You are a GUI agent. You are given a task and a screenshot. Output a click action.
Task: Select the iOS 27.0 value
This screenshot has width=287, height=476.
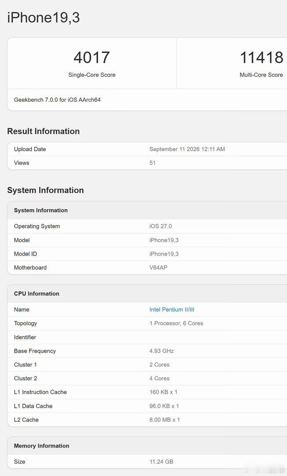[x=161, y=227]
